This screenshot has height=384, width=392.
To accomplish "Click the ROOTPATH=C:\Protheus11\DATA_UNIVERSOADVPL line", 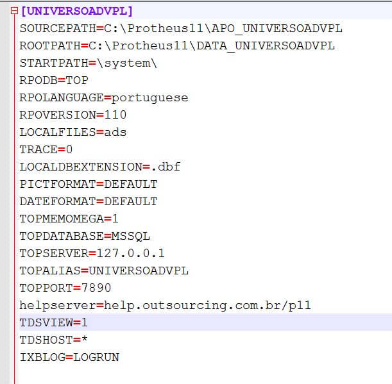I will tap(177, 46).
